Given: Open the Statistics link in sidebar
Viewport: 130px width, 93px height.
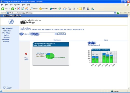Looking at the screenshot, I should click(x=8, y=31).
